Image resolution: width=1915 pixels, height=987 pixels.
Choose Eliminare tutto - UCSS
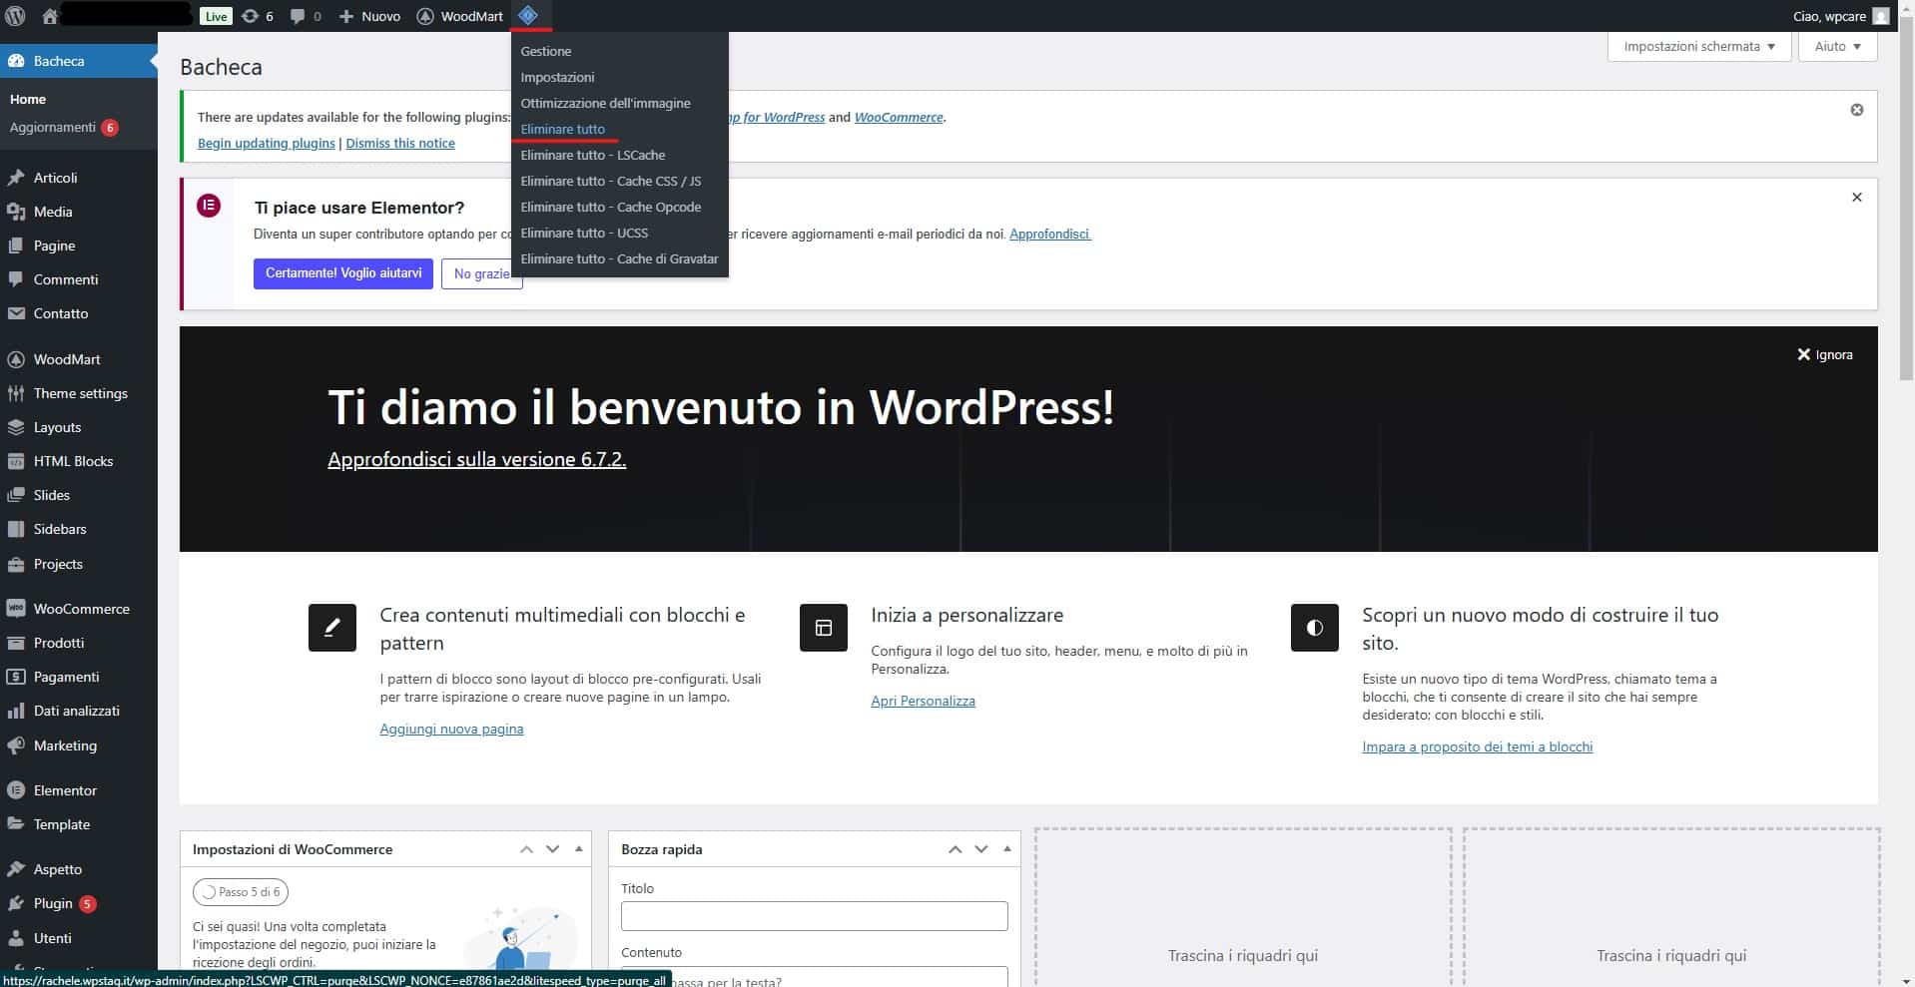tap(584, 233)
